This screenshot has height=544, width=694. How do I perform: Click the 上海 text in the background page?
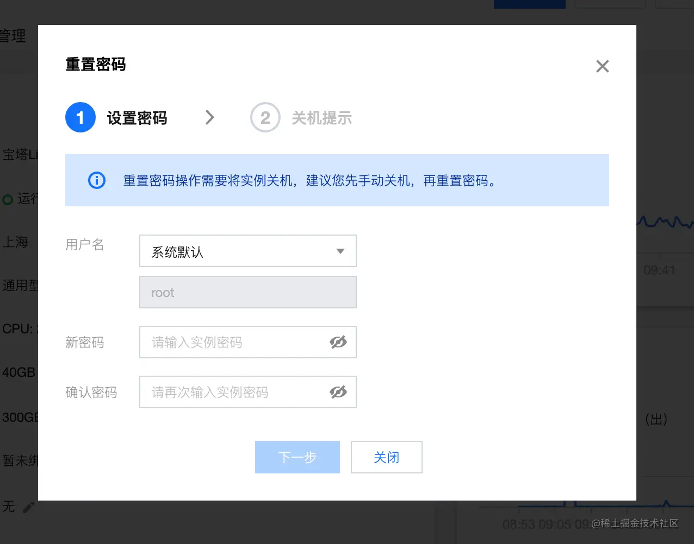(15, 242)
